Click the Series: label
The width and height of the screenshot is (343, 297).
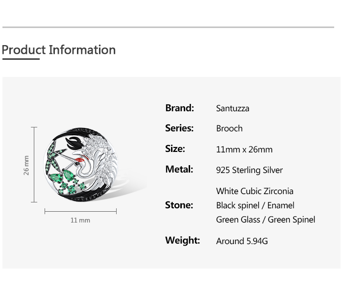[179, 128]
